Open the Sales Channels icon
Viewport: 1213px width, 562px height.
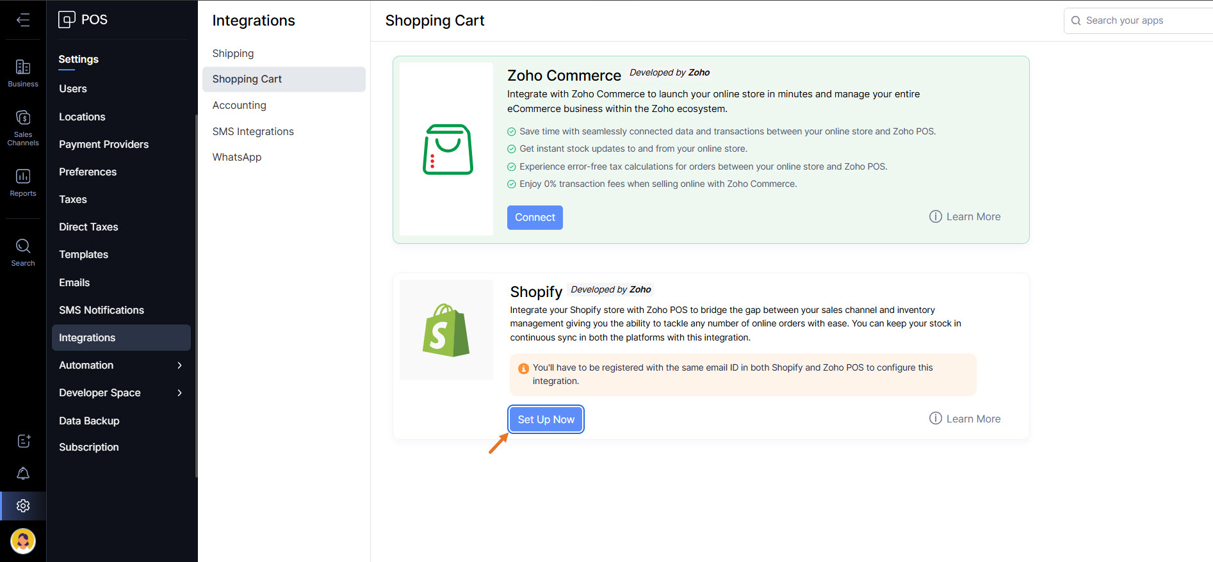(x=23, y=127)
